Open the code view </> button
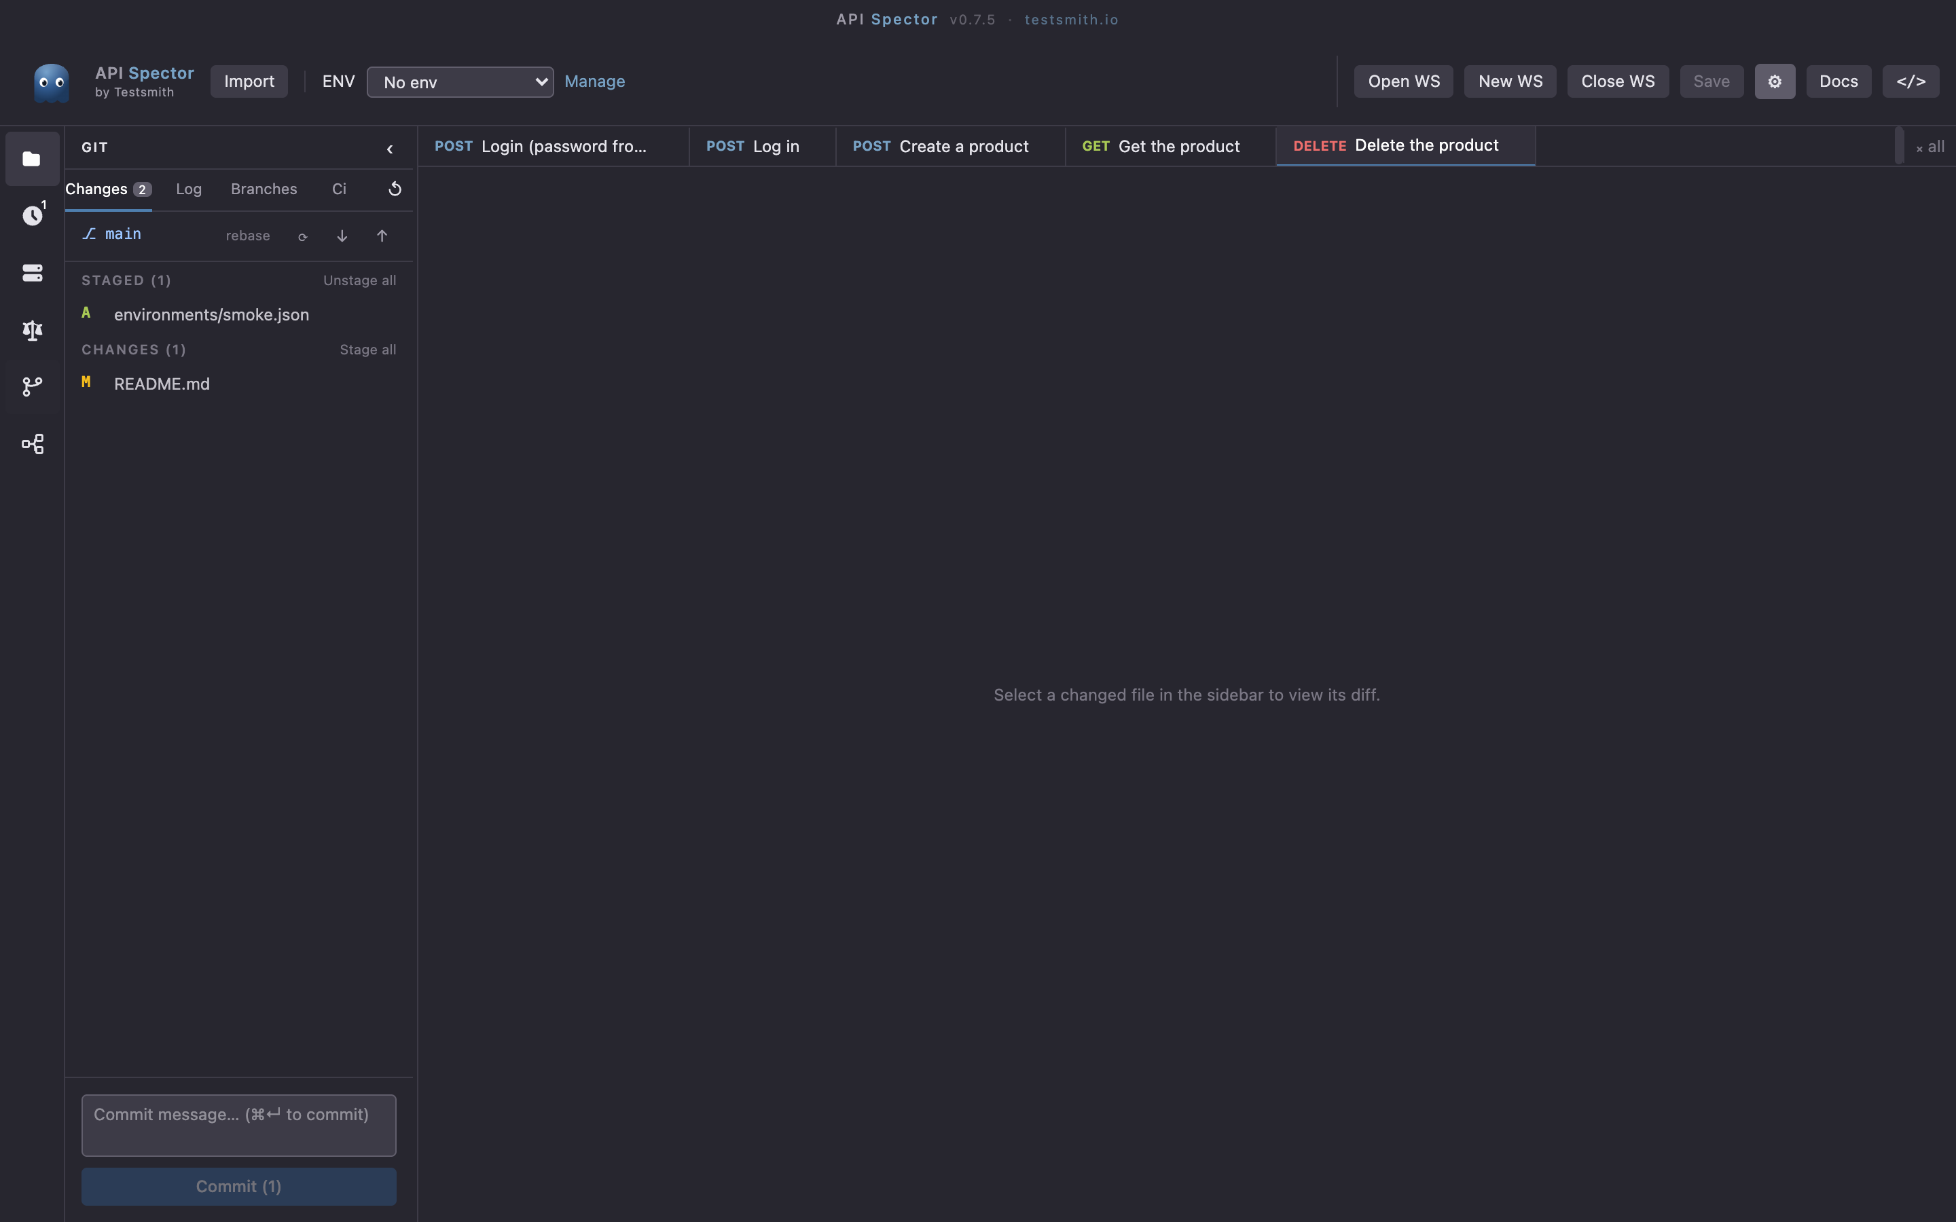 [x=1910, y=81]
